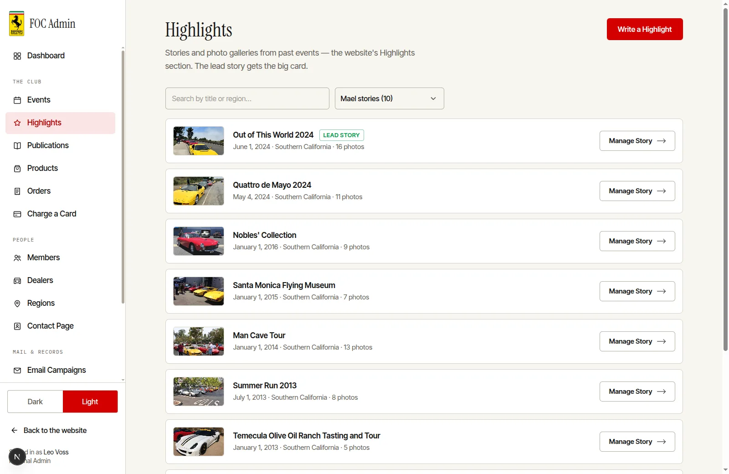Click the page's vertical scrollbar
The width and height of the screenshot is (729, 474).
coord(725,180)
